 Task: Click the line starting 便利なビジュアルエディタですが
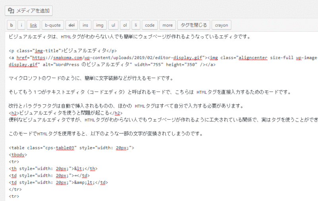163,120
